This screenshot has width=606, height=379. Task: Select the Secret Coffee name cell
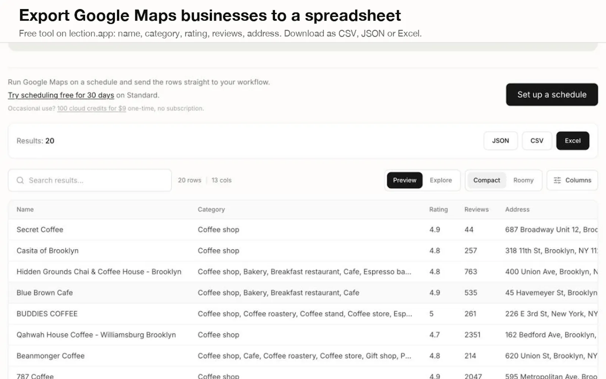coord(40,230)
